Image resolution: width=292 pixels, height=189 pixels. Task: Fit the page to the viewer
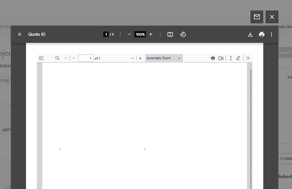170,34
